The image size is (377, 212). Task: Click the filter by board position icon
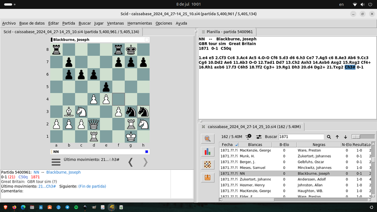coord(208,165)
